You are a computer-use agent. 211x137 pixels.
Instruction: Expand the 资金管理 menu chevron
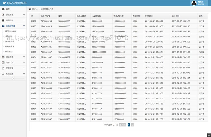pos(24,57)
